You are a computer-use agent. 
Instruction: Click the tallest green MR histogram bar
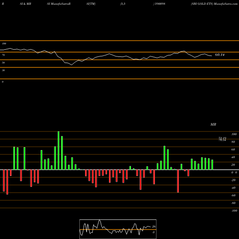pos(58,151)
